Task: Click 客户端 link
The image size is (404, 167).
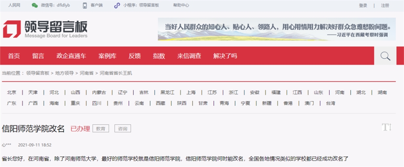Action: 97,5
